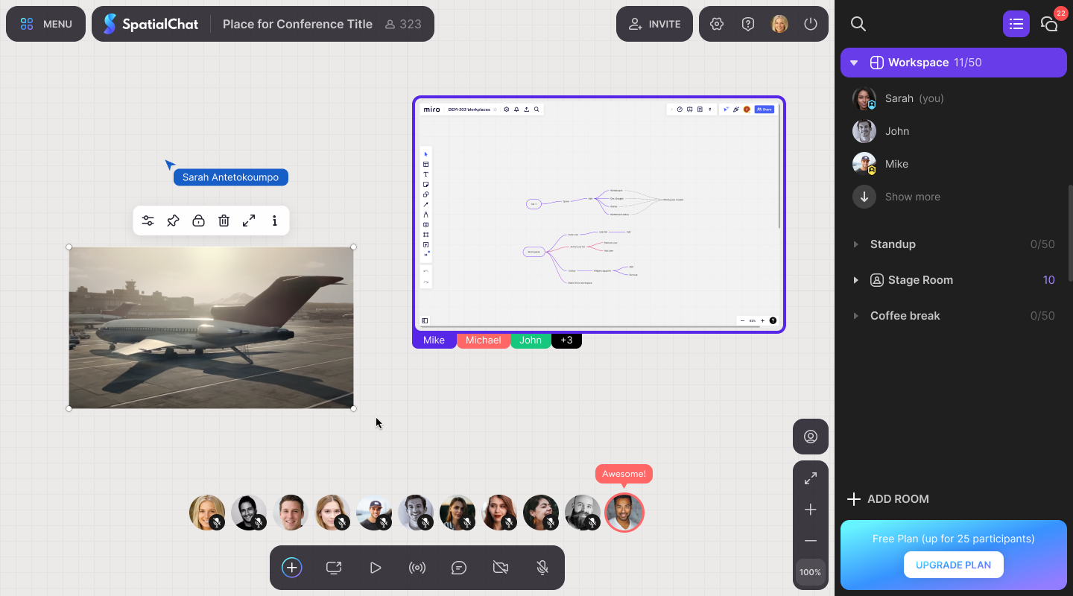1073x596 pixels.
Task: Click the power leave icon
Action: click(811, 24)
